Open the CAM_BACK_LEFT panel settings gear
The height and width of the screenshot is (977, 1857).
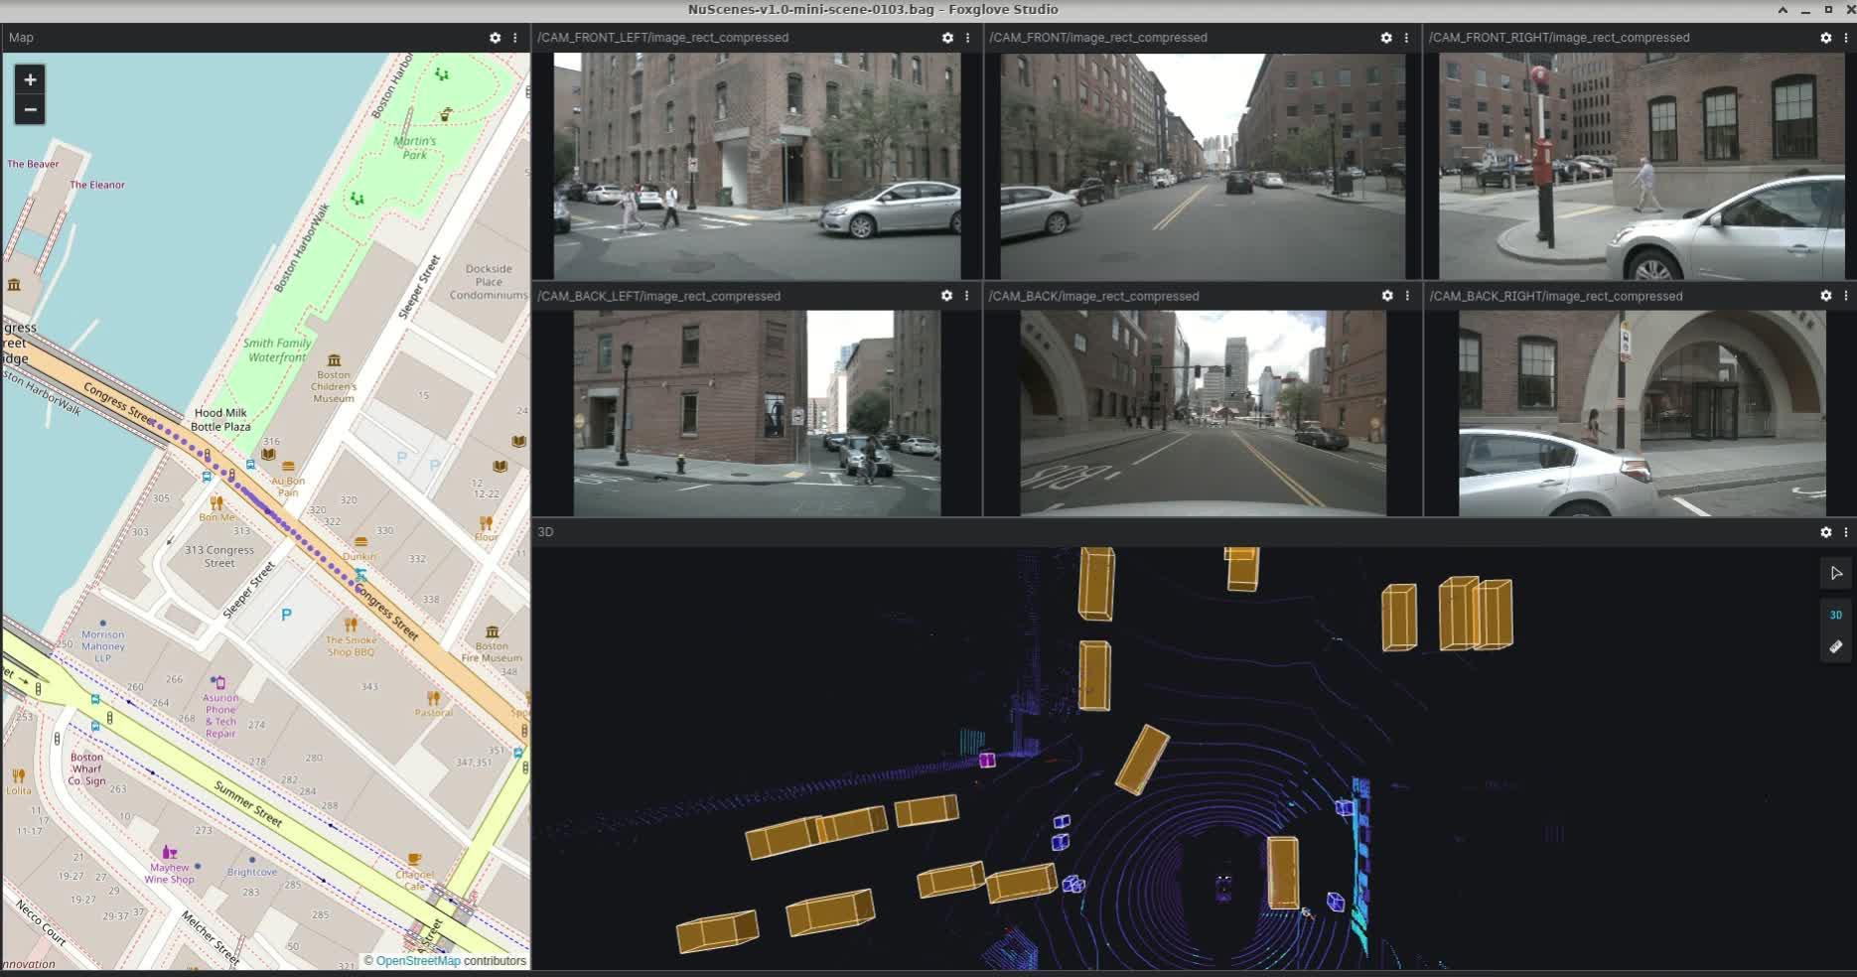point(948,296)
